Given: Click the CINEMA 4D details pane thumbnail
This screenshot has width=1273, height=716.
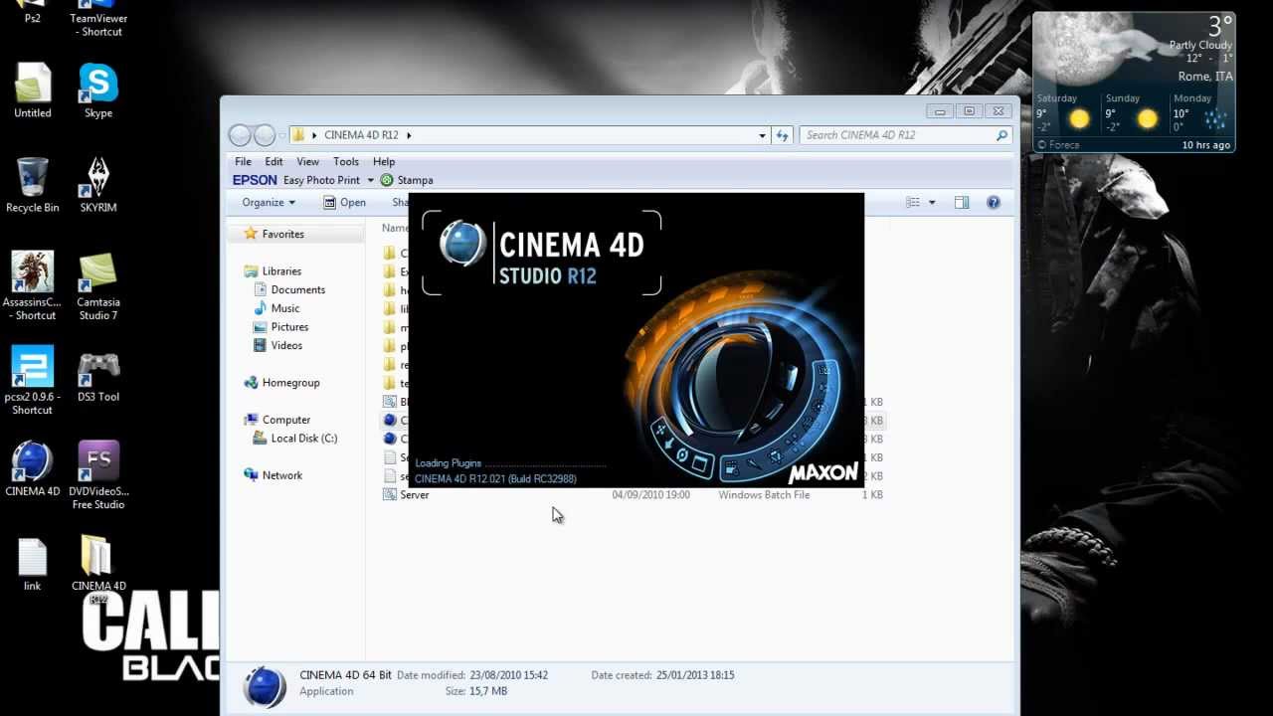Looking at the screenshot, I should pos(265,685).
